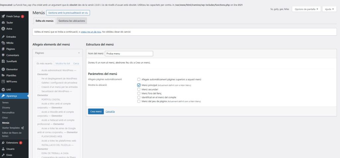
Task: Click the WPForms sidebar icon
Action: point(3,81)
